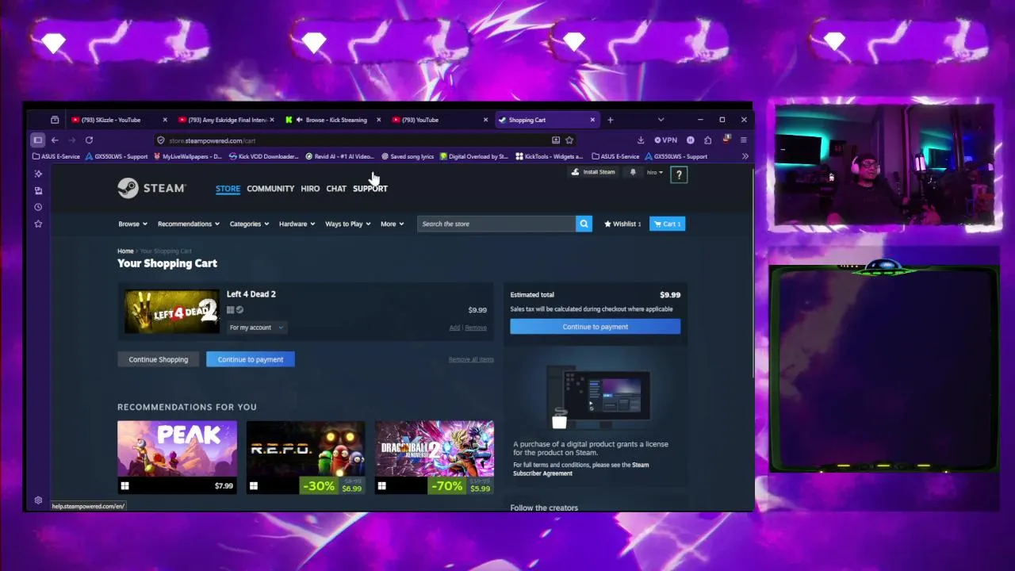
Task: Open the MyLiveWallpapers bookmark
Action: (x=187, y=156)
